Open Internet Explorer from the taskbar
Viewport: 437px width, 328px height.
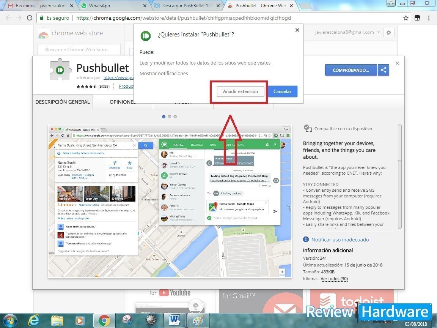(x=34, y=321)
